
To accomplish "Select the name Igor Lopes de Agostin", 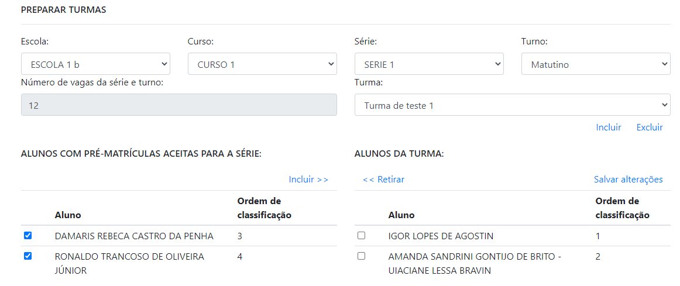I will [x=441, y=236].
